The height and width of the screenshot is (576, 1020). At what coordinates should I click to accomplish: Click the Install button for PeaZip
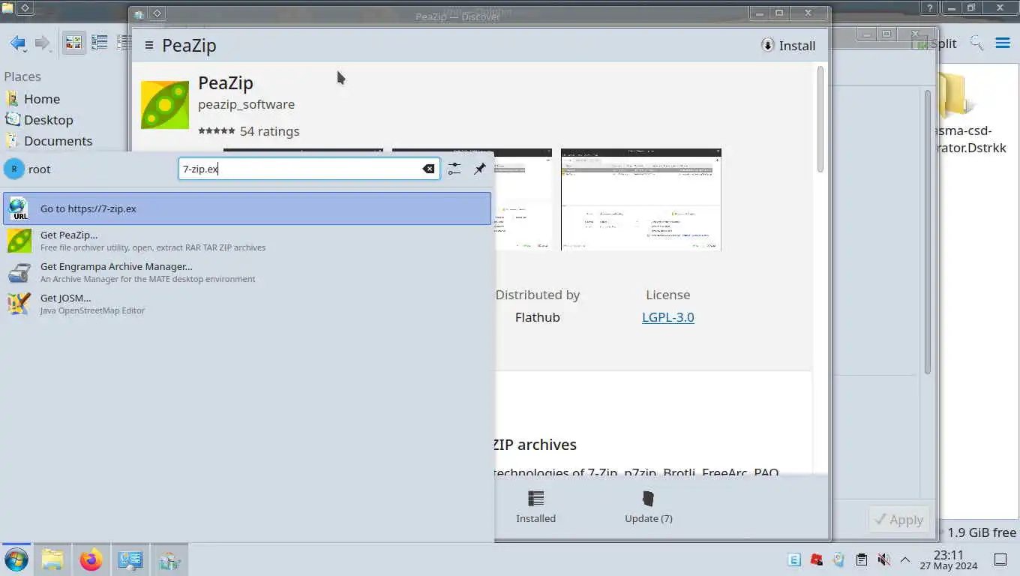(x=788, y=46)
